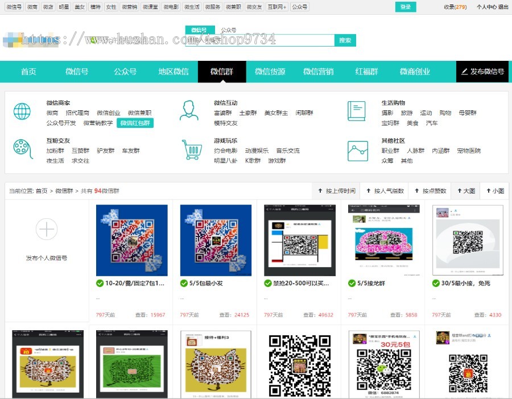
Task: Click the chart image icon beside 其他社区
Action: (358, 151)
